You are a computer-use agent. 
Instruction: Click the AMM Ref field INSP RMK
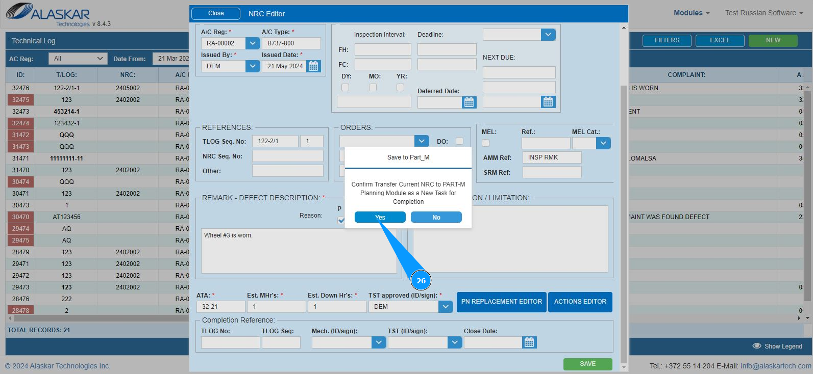[x=552, y=157]
